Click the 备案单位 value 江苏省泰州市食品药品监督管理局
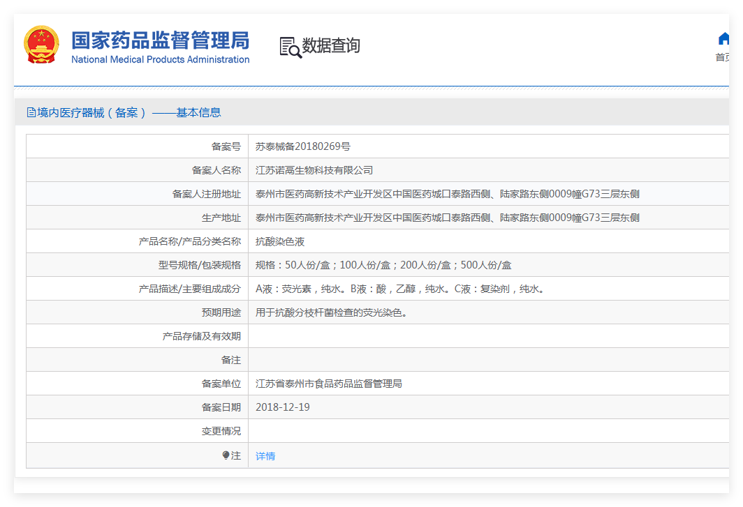 click(329, 384)
